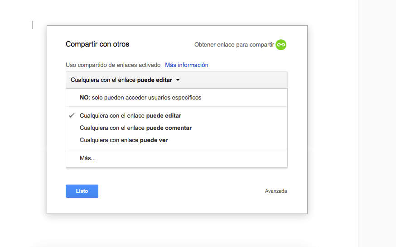The image size is (396, 247).
Task: Click the 'Compartir con otros' heading
Action: coord(97,44)
